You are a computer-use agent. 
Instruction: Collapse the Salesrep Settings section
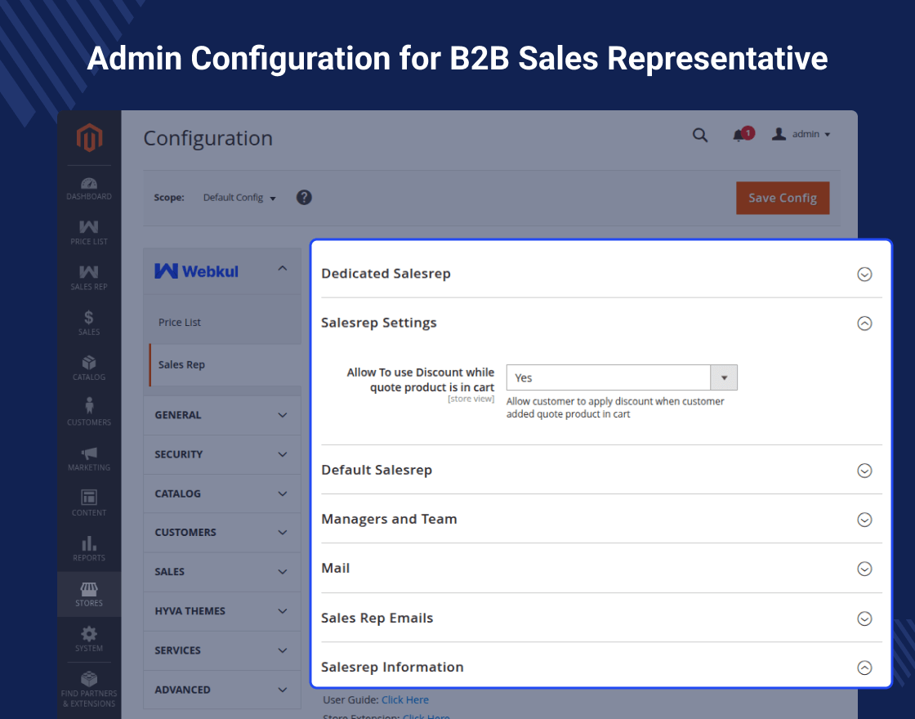pyautogui.click(x=864, y=324)
